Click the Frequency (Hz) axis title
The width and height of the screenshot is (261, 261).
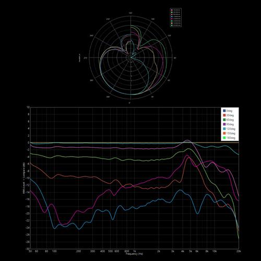click(134, 254)
